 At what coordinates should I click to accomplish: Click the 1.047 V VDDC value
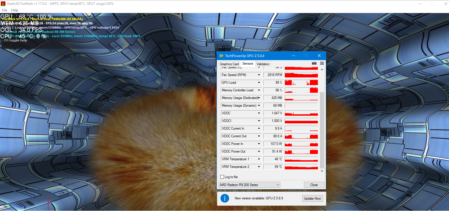[x=273, y=113]
